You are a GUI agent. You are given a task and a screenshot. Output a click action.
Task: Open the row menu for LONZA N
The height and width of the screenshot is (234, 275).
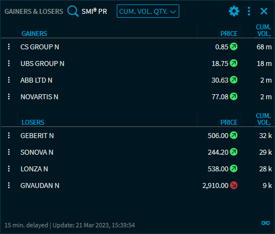[x=9, y=169]
